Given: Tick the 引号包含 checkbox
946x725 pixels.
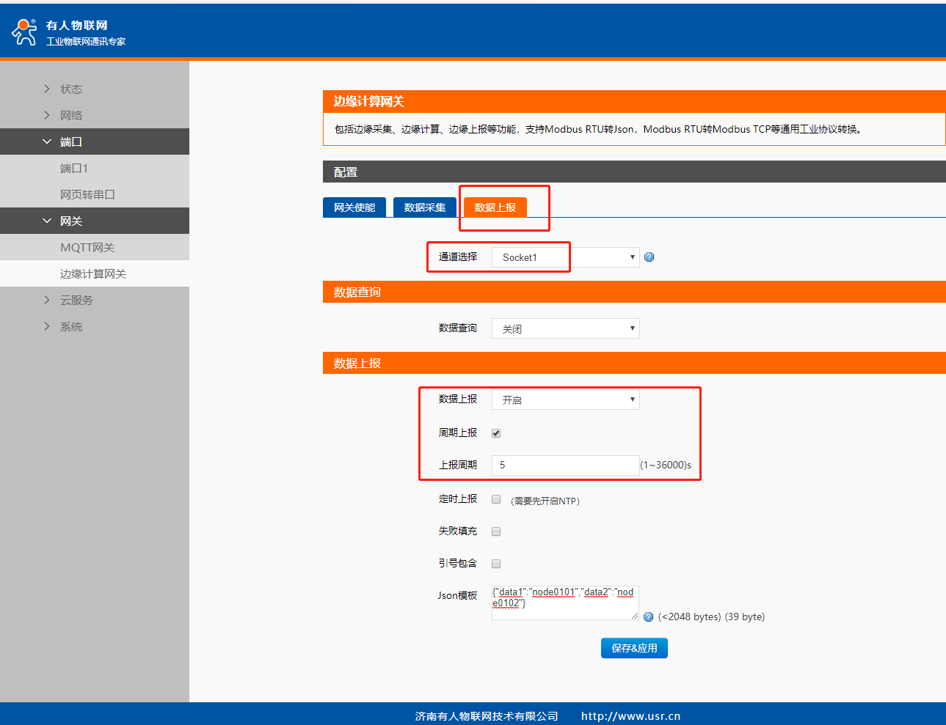Looking at the screenshot, I should (496, 564).
